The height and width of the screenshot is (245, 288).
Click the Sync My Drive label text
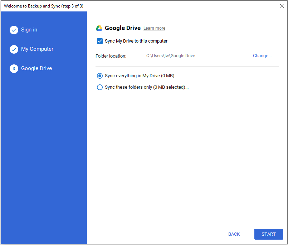[x=136, y=41]
